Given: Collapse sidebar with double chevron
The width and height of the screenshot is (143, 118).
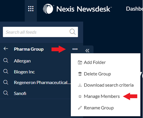Looking at the screenshot, I should pos(87,51).
